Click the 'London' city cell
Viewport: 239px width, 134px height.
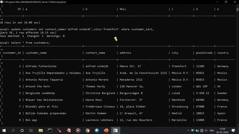(177, 86)
